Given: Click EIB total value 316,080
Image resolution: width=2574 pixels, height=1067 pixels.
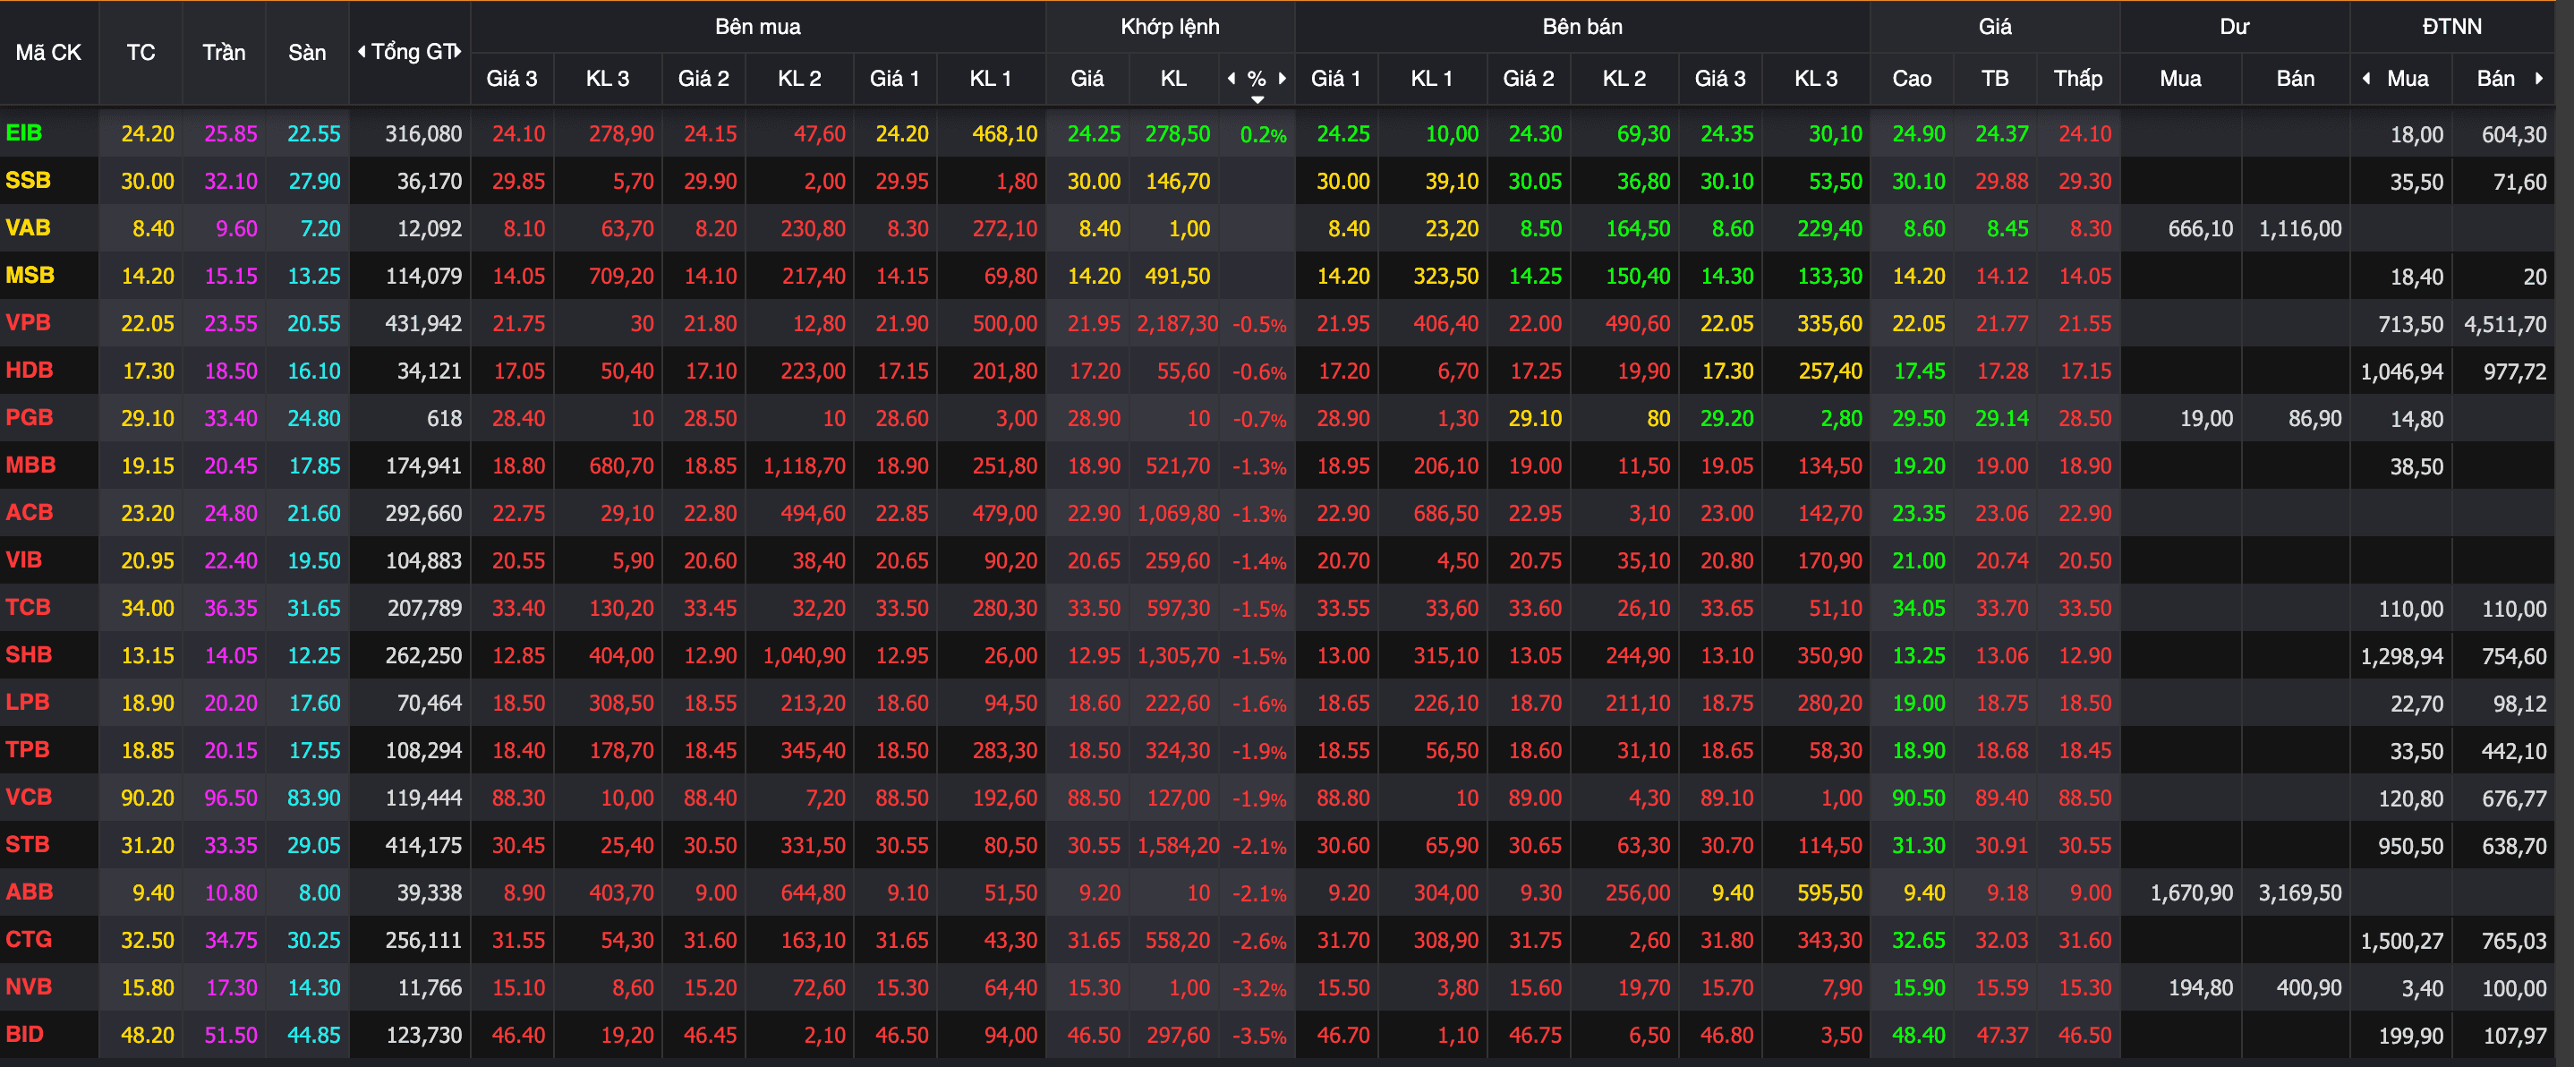Looking at the screenshot, I should [423, 134].
